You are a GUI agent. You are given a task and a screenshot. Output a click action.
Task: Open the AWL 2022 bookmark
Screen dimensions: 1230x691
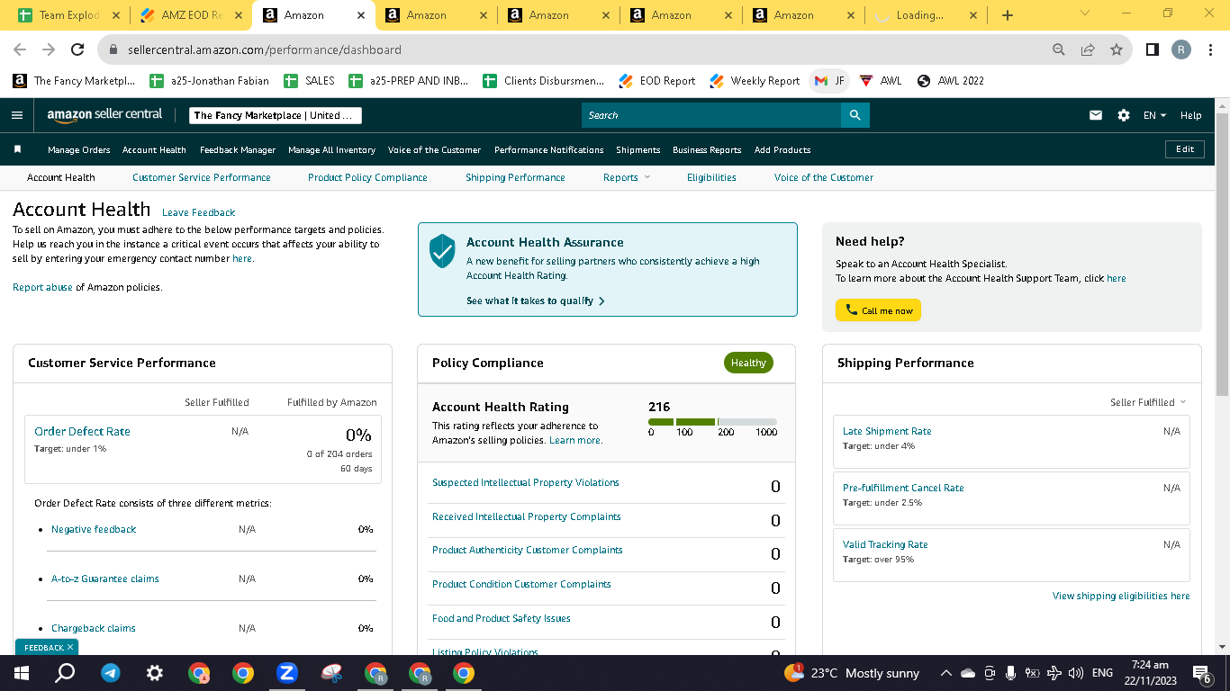[x=950, y=81]
